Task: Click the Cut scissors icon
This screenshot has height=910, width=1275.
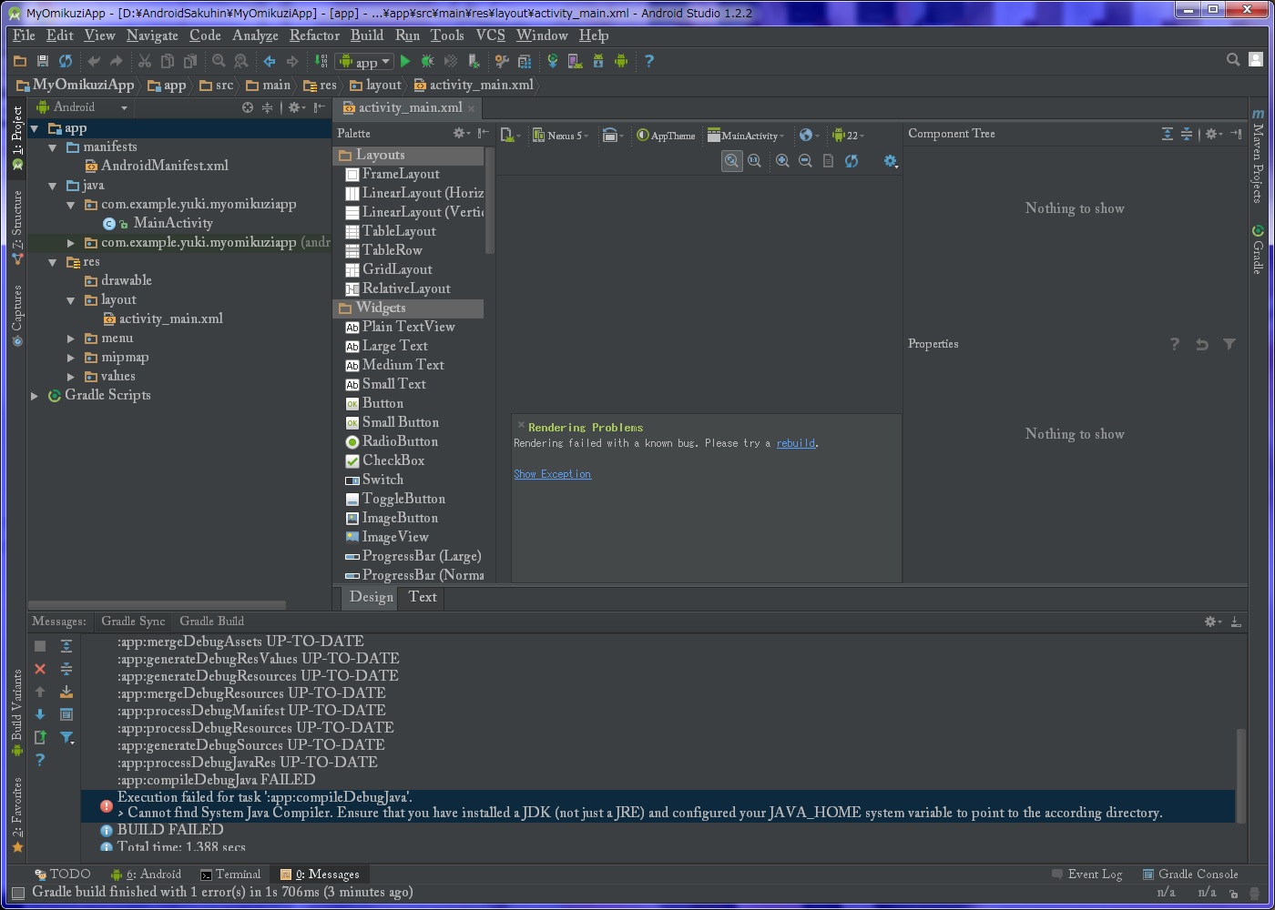Action: pos(144,61)
